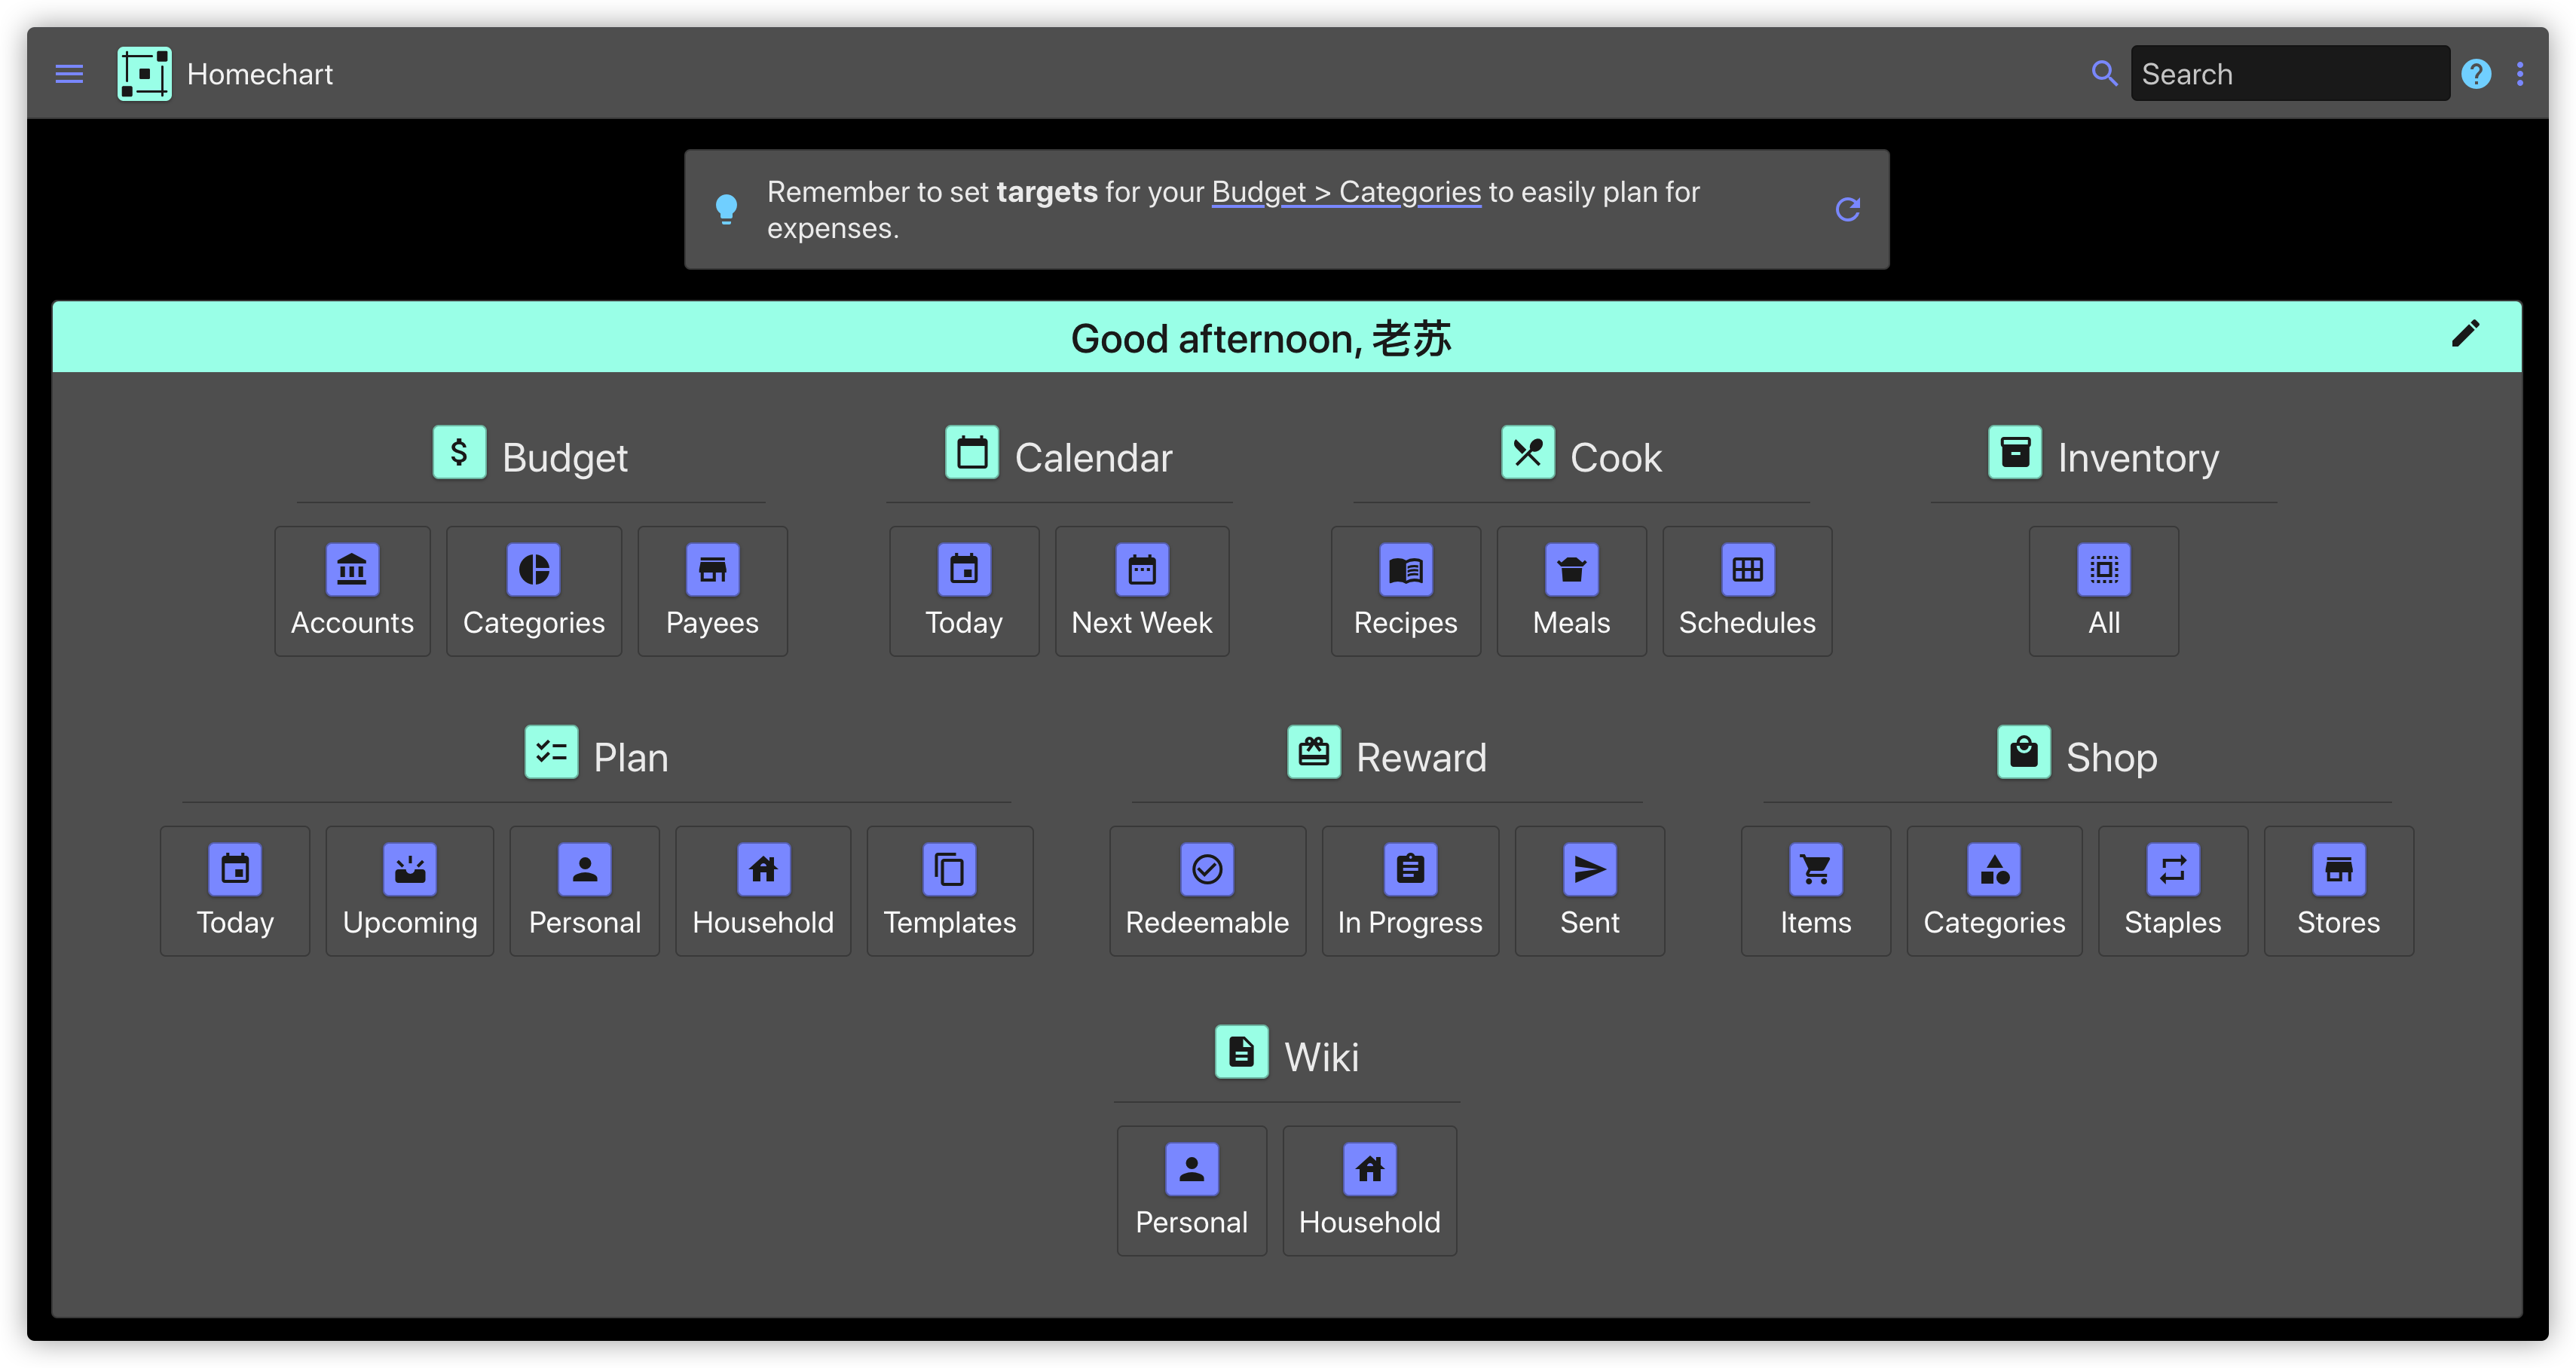
Task: Open Calendar Next Week view
Action: 1141,591
